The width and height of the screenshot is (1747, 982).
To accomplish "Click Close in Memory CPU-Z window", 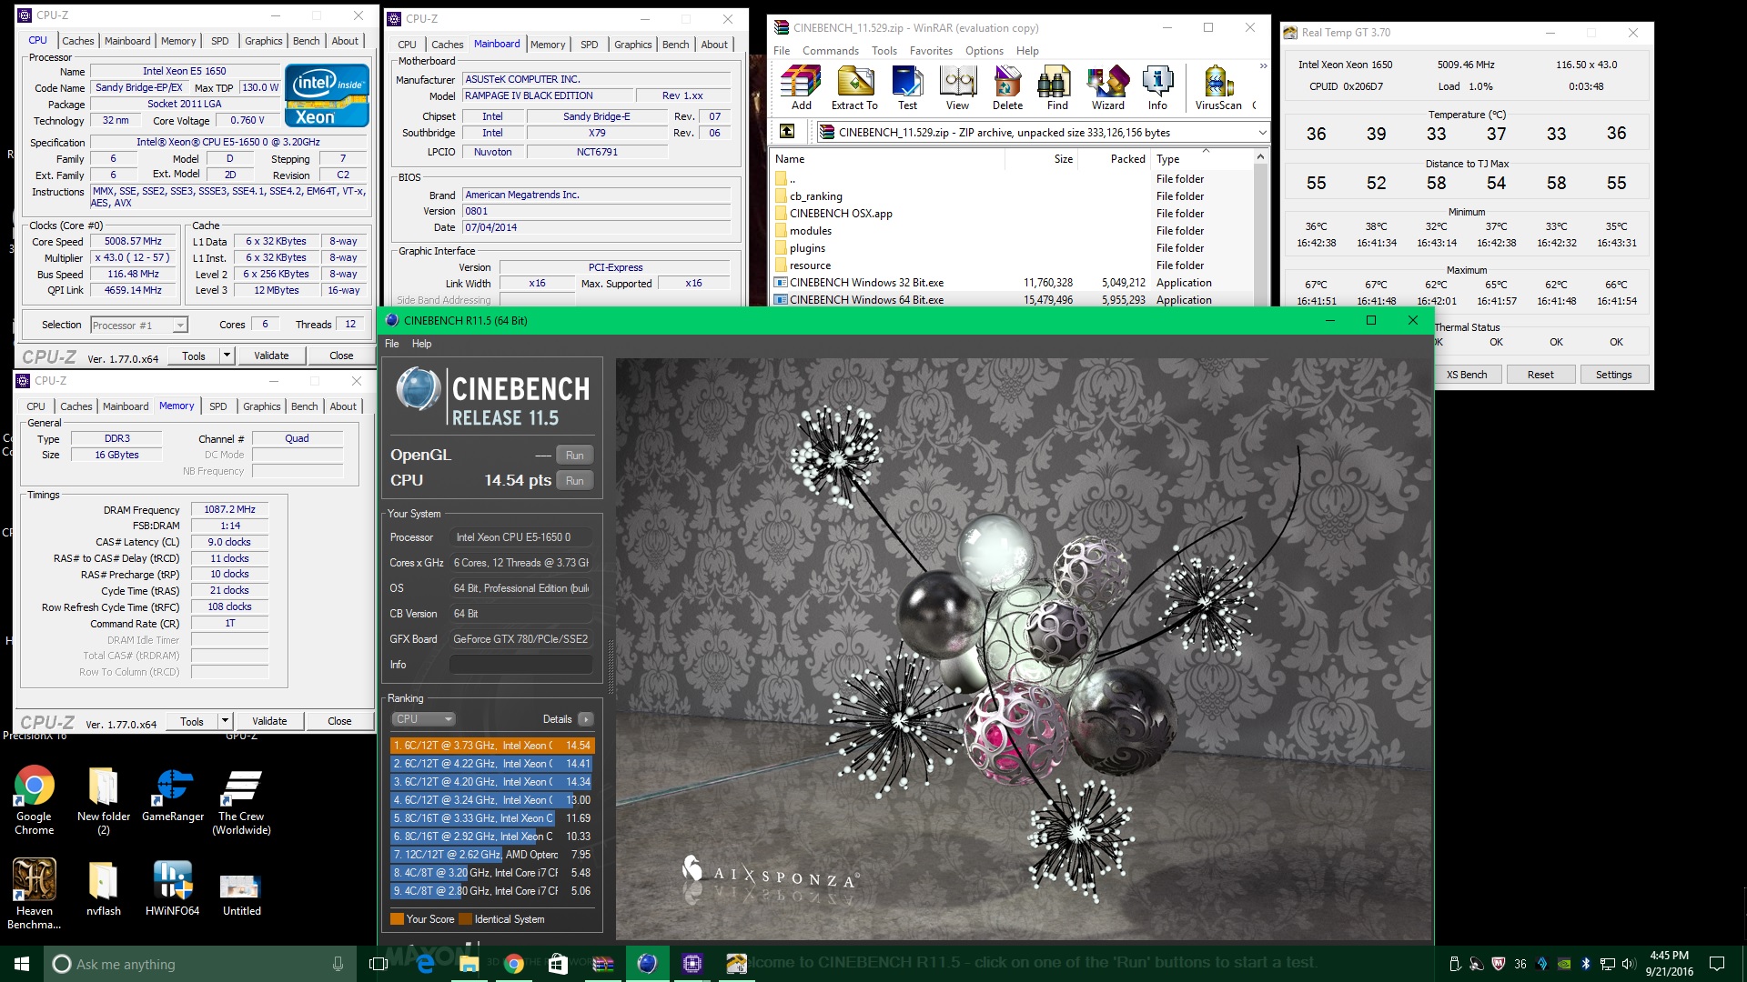I will coord(339,721).
